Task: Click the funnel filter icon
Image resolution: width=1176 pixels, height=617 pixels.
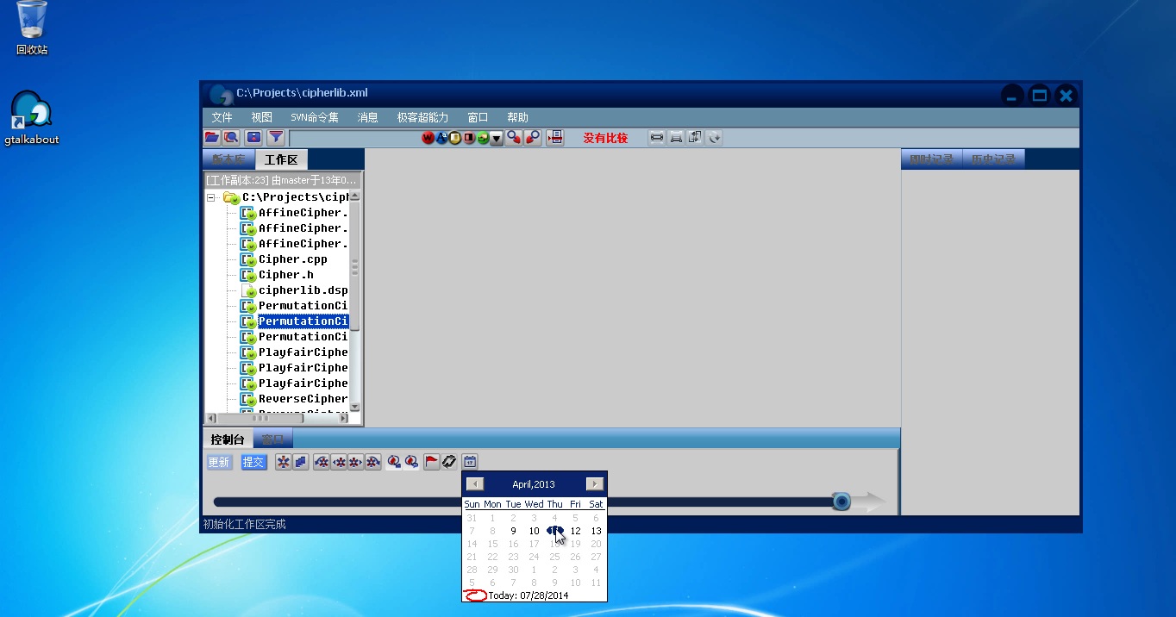Action: (275, 137)
